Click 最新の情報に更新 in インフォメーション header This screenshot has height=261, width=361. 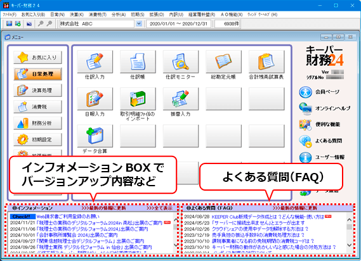point(103,208)
